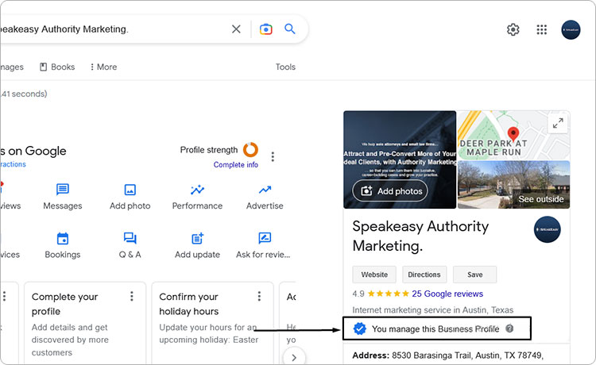This screenshot has height=365, width=596.
Task: Click the Deer Park at Maple Run map thumbnail
Action: [513, 135]
